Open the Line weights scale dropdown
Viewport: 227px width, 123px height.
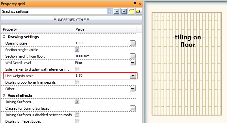(x=133, y=76)
